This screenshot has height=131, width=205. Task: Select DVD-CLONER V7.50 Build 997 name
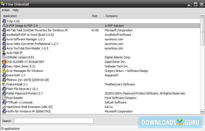[x=25, y=62]
